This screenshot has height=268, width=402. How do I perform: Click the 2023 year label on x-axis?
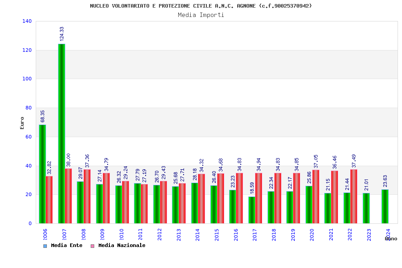point(369,234)
